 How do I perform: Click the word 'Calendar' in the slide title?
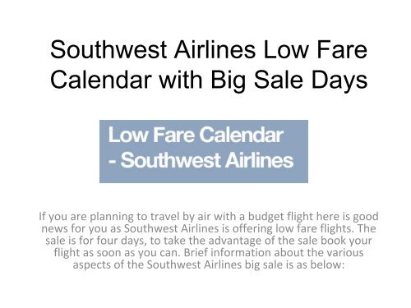click(x=101, y=80)
